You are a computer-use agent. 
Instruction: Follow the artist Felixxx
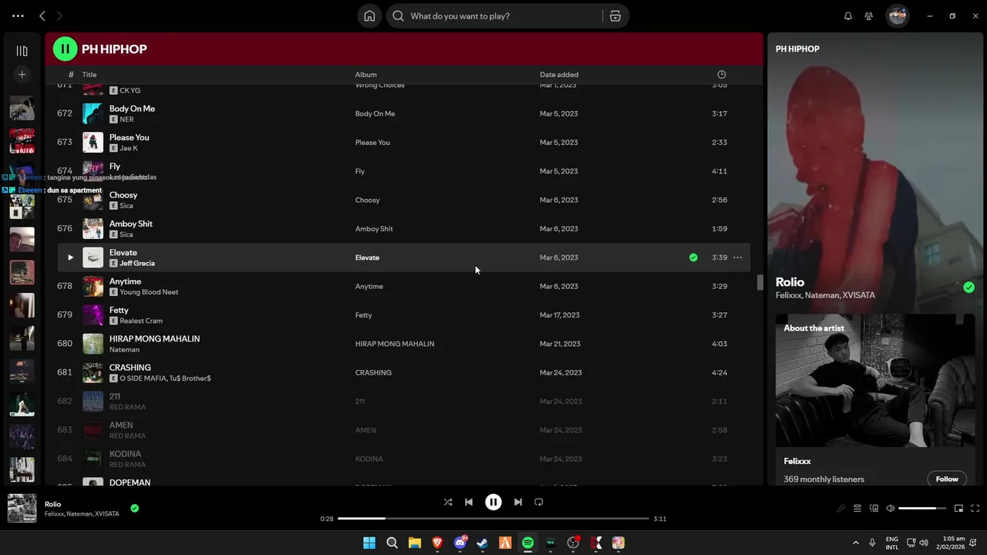(947, 479)
